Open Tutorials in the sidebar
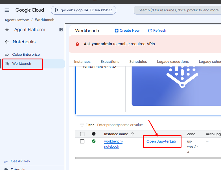Screen dimensions: 221x170 (x=18, y=169)
